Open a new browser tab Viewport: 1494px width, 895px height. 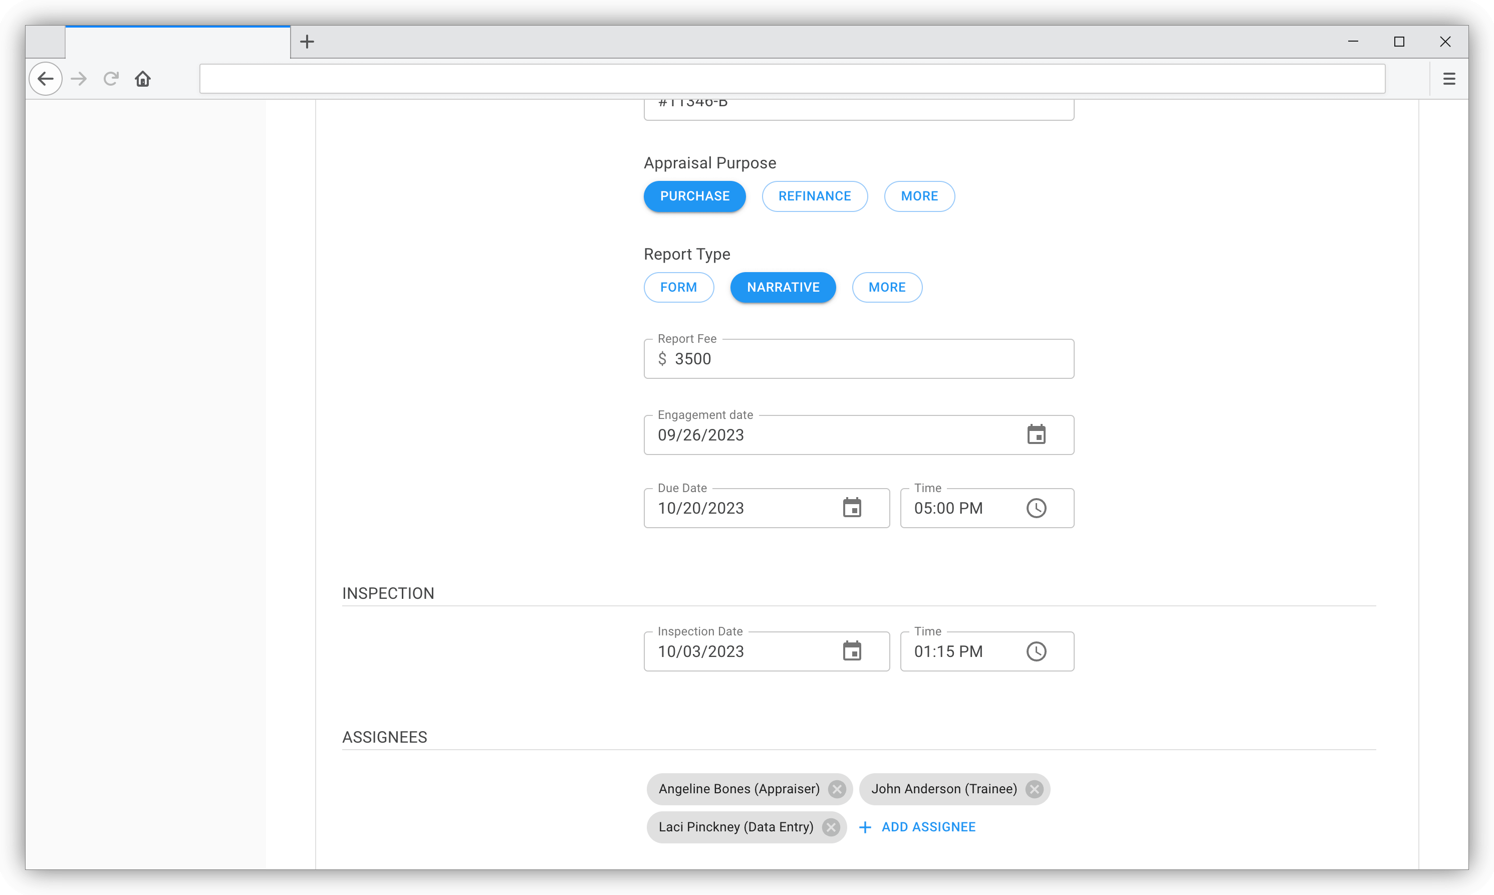(x=307, y=42)
